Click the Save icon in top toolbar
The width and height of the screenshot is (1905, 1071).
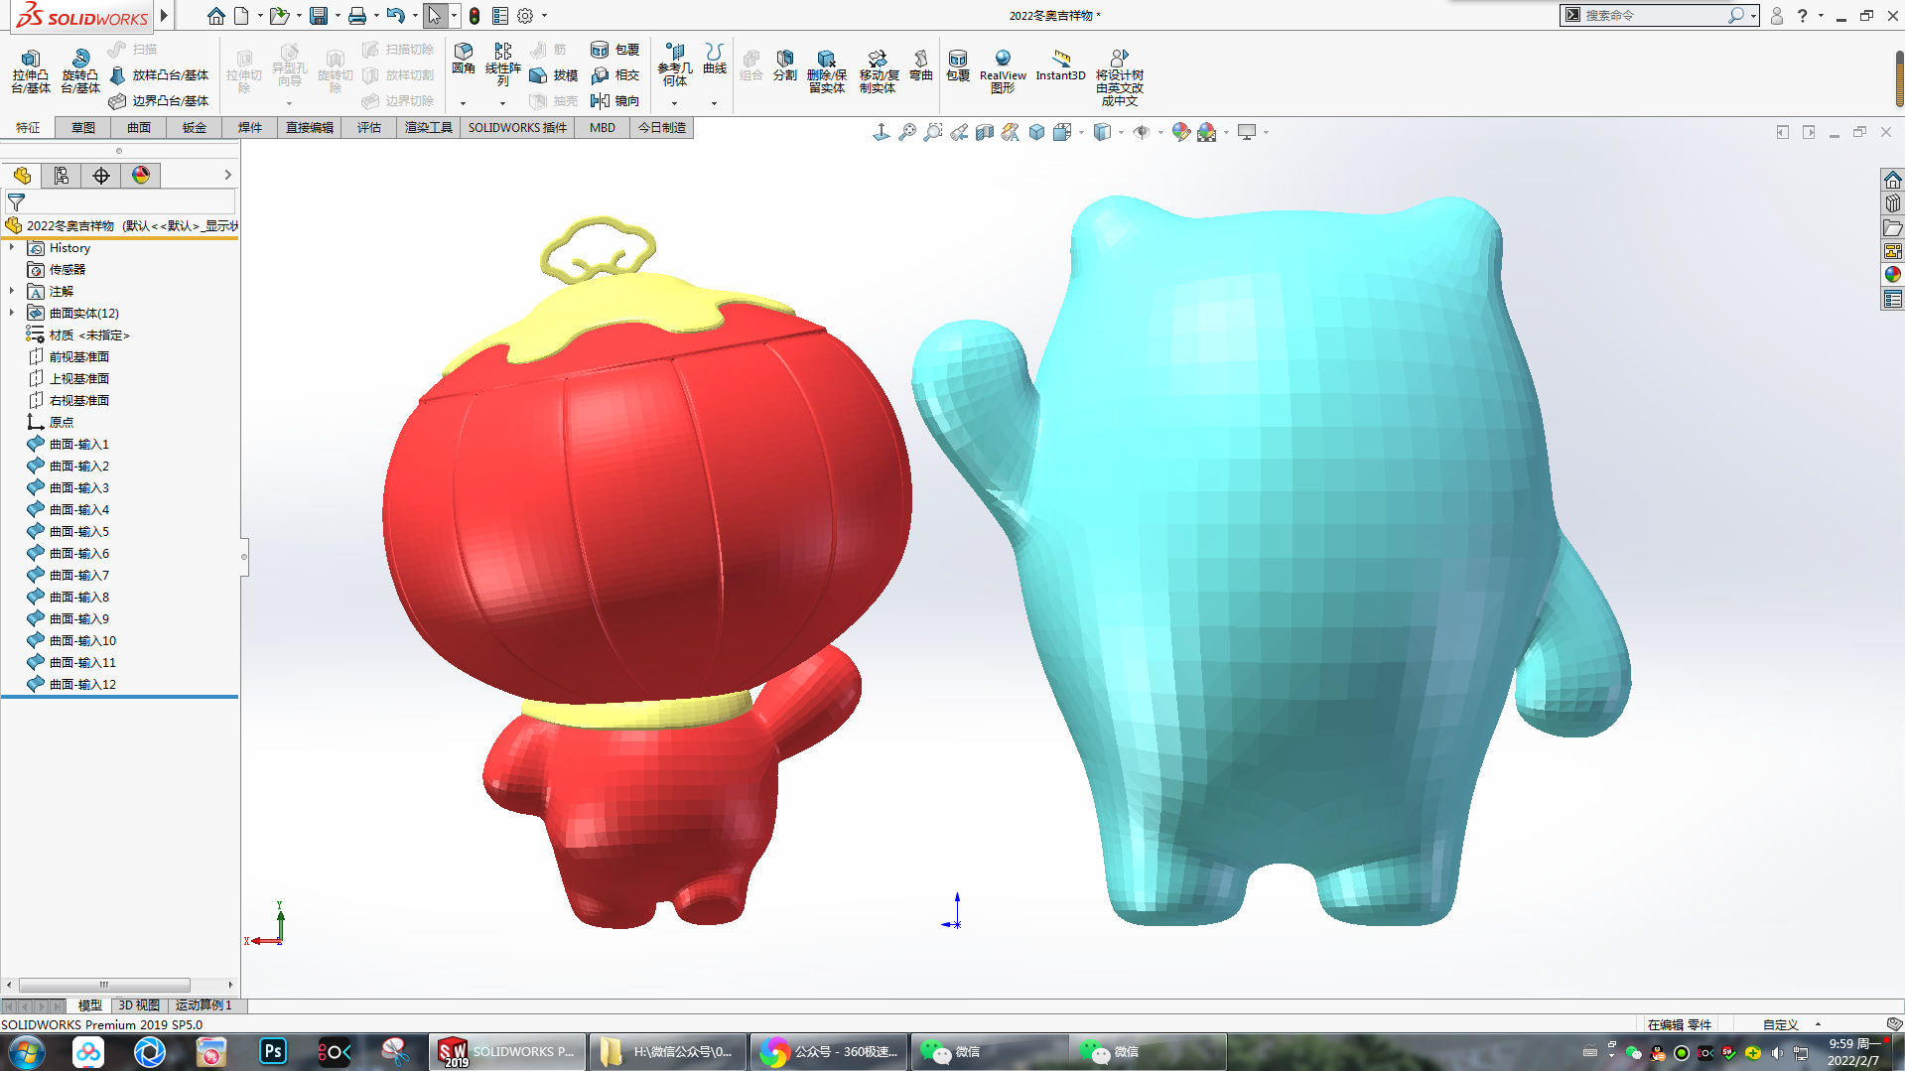click(319, 16)
